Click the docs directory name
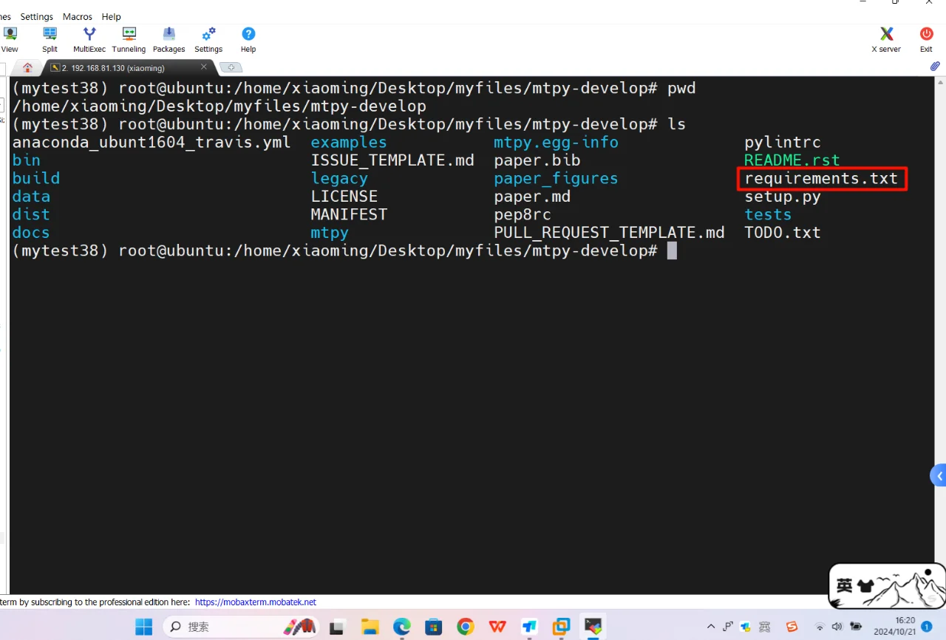 (x=31, y=233)
